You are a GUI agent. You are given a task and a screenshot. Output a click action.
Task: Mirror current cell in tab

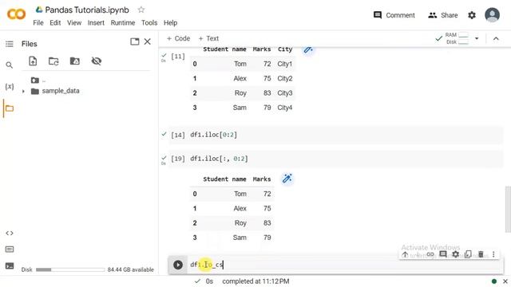[x=468, y=254]
